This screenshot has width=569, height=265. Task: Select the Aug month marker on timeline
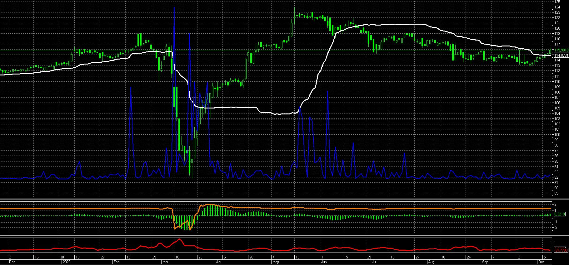tap(431, 262)
